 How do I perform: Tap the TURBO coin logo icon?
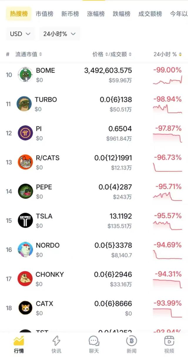coord(24,104)
